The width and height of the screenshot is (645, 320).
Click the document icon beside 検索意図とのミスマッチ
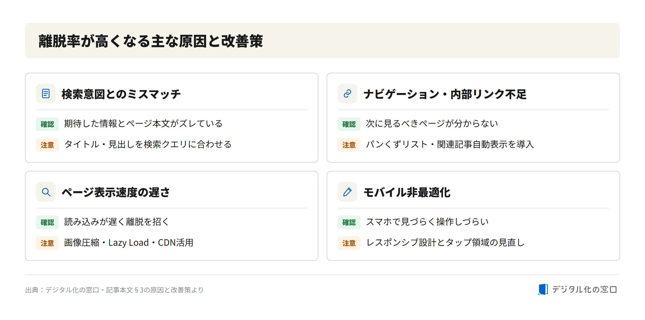[46, 94]
